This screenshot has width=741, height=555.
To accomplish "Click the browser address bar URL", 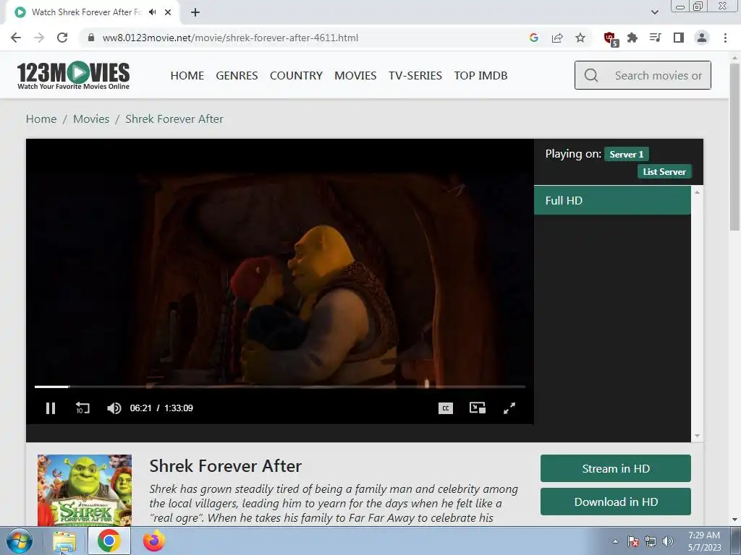I will click(x=230, y=38).
